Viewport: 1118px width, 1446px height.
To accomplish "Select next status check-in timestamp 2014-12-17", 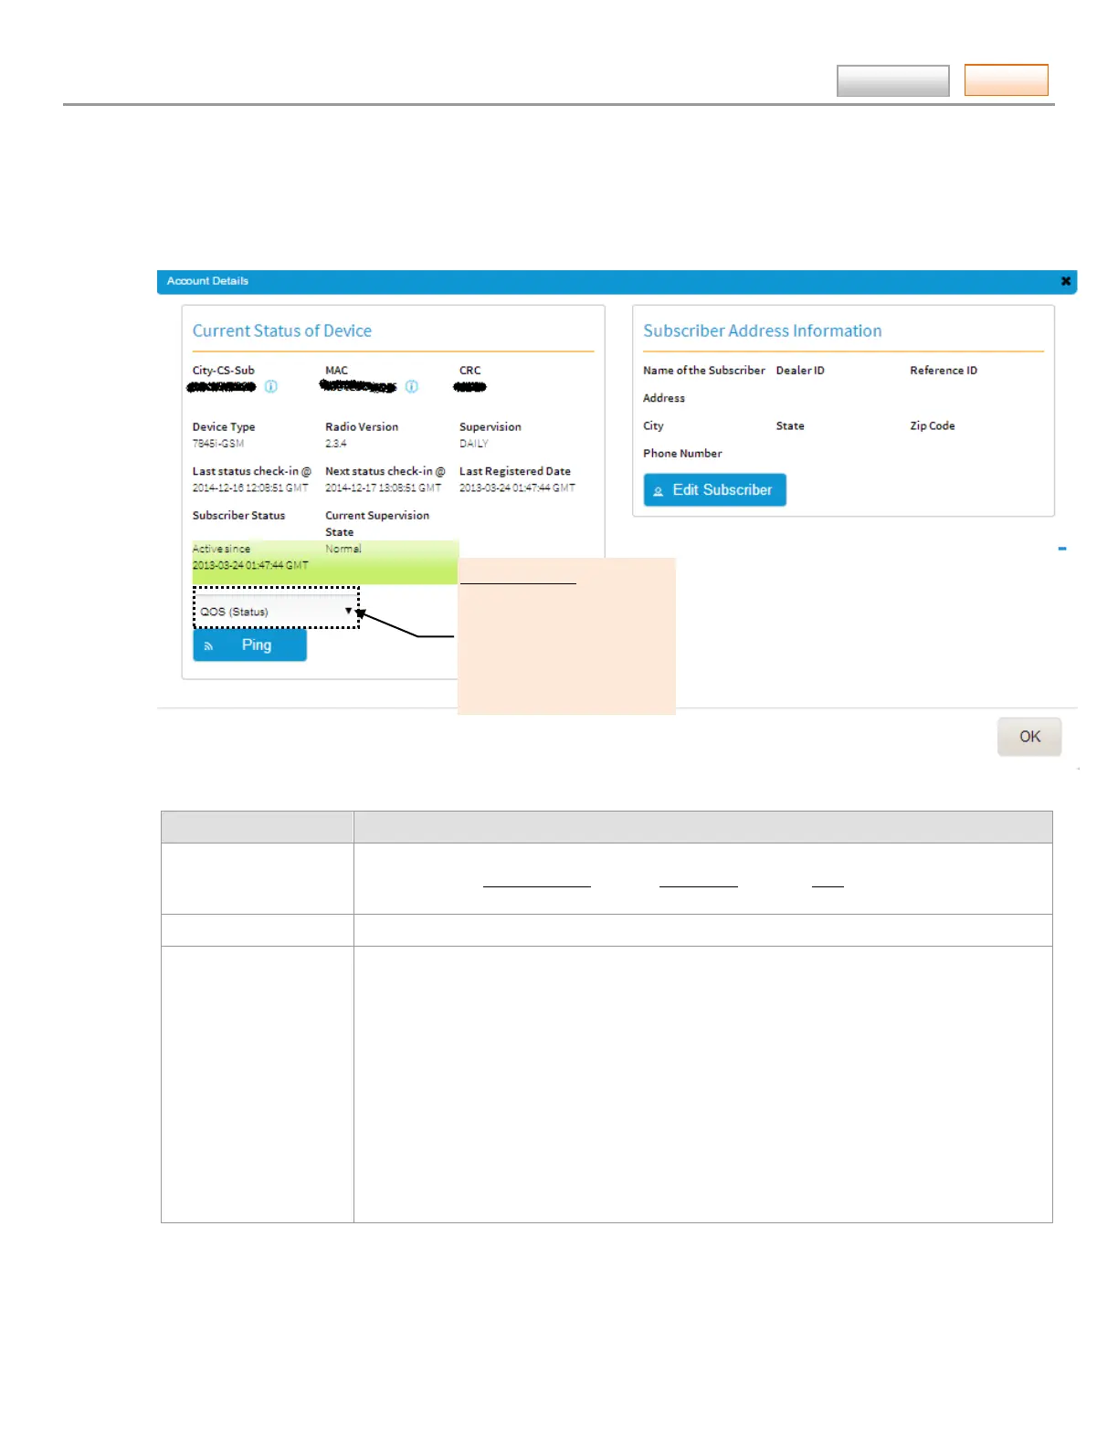I will [384, 488].
